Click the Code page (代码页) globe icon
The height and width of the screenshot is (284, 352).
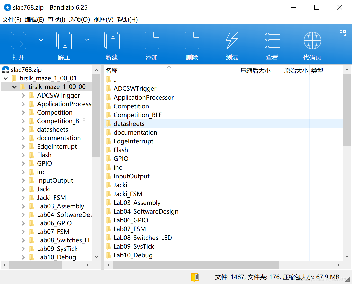pyautogui.click(x=312, y=41)
